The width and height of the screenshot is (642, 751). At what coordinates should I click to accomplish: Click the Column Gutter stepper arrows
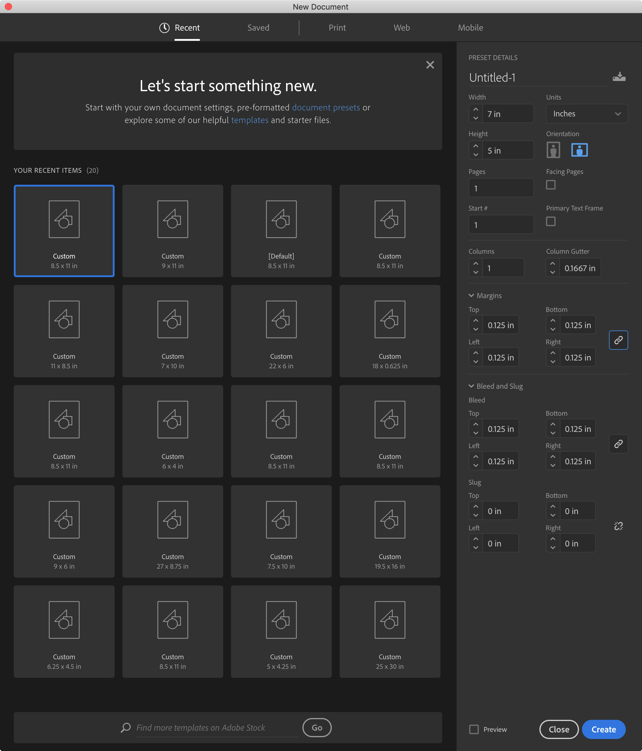tap(553, 268)
